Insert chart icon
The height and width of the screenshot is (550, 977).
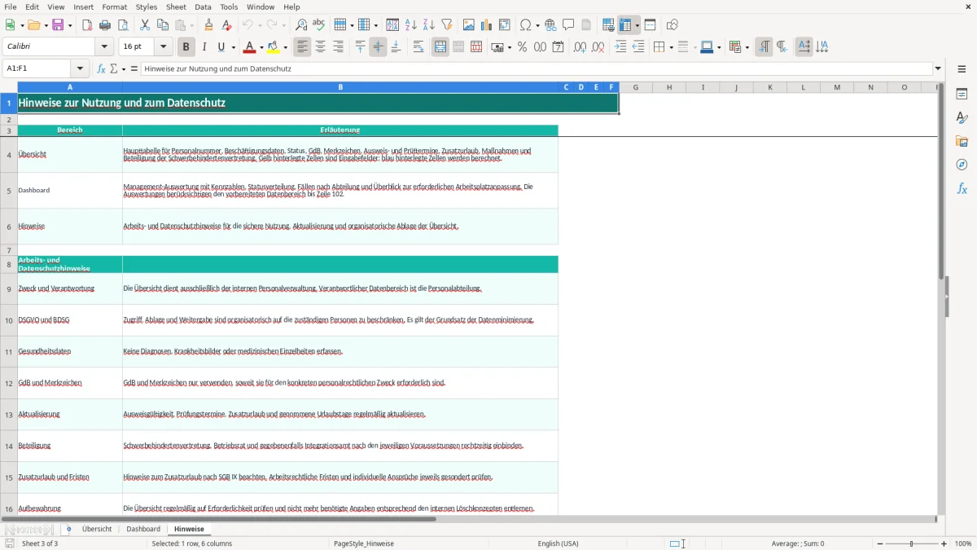(x=487, y=25)
